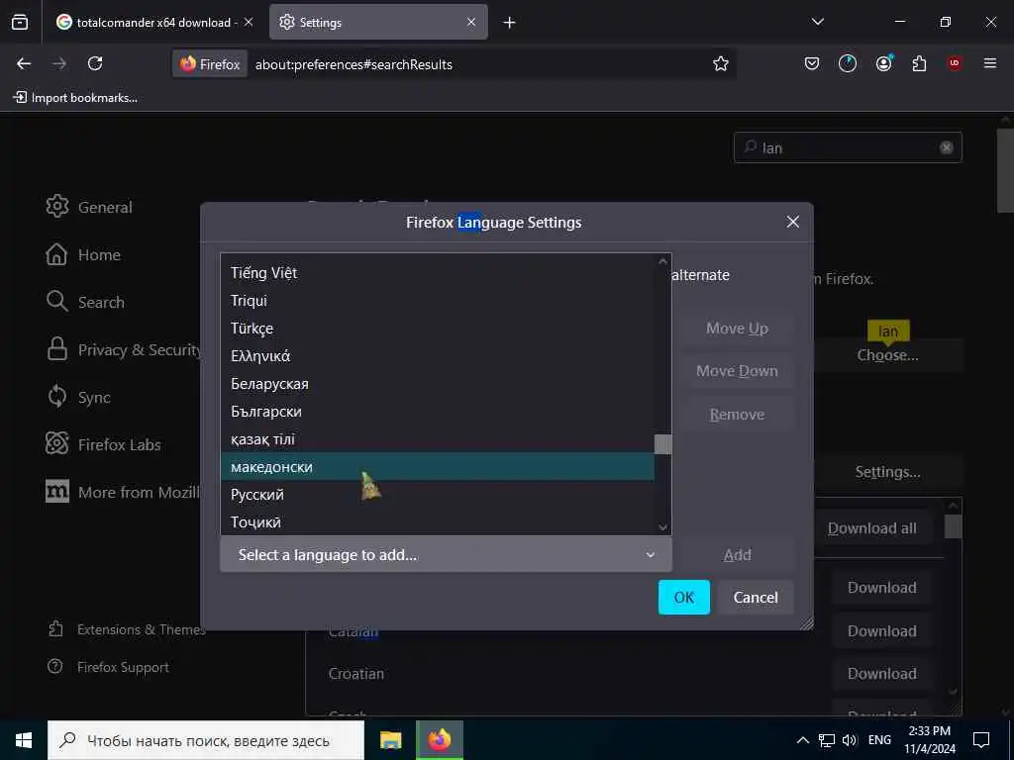
Task: Select Triqui in the language list
Action: pos(437,301)
